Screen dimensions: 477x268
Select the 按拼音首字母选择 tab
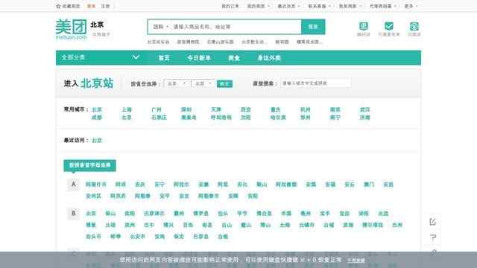tap(89, 165)
